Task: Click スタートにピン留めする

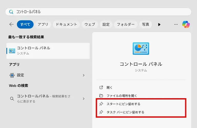Action: click(x=141, y=104)
